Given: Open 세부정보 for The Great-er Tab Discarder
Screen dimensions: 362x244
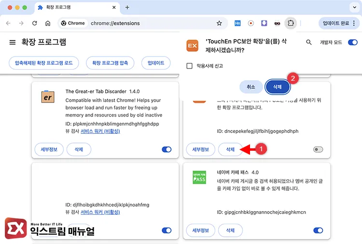Looking at the screenshot, I should point(49,149).
